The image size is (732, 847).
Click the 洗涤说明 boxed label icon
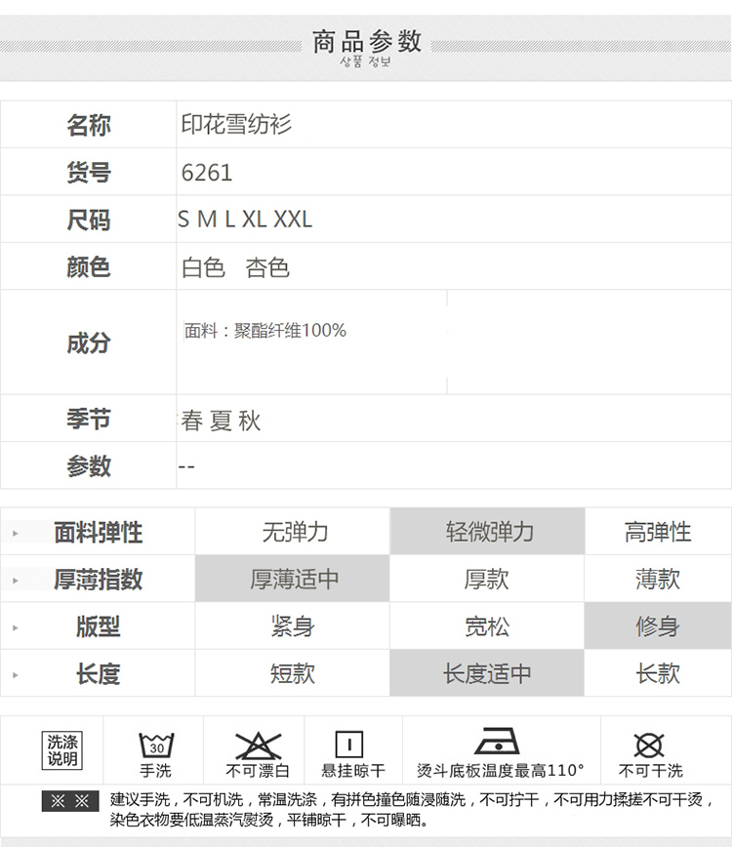(62, 749)
